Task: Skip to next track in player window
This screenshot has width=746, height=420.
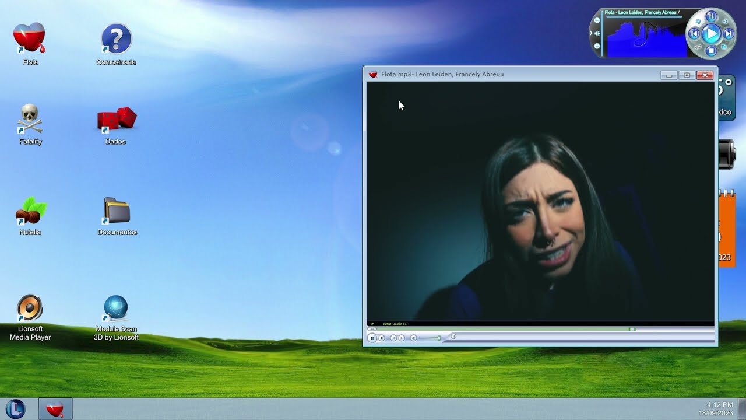Action: click(x=402, y=338)
